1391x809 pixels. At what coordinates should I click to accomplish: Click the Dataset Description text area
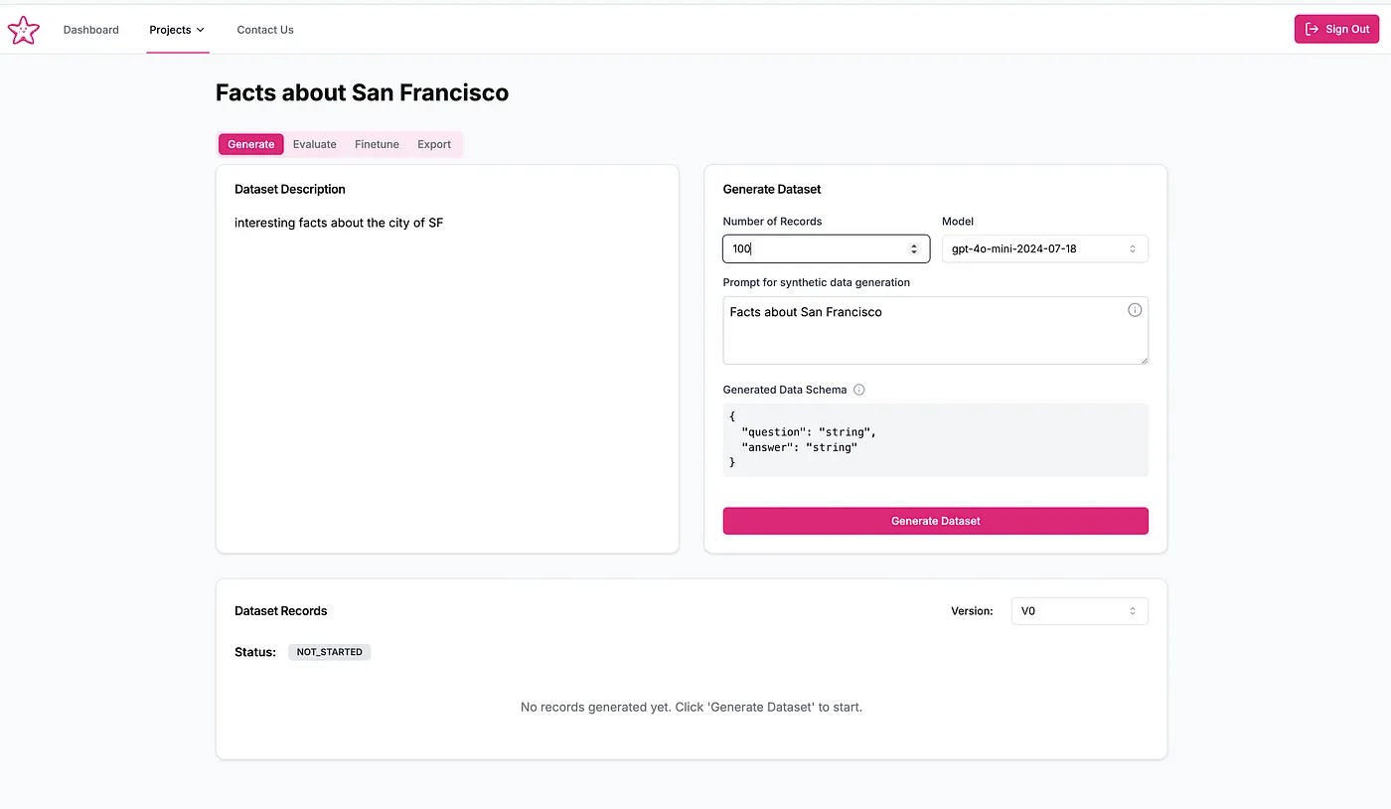point(447,378)
